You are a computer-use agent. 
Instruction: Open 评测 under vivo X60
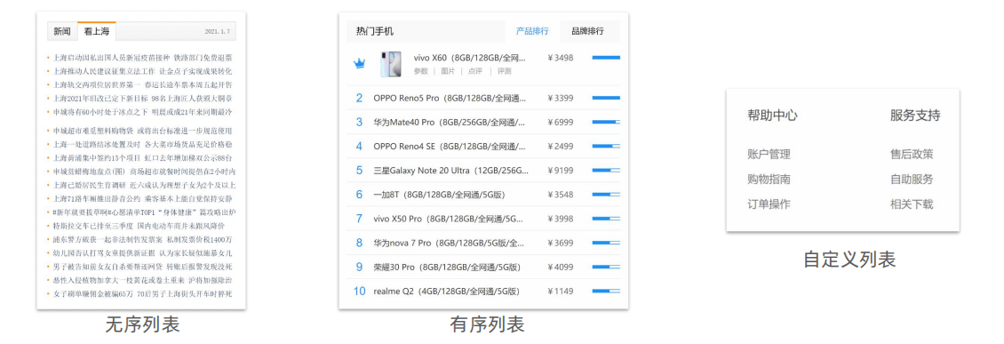point(504,71)
